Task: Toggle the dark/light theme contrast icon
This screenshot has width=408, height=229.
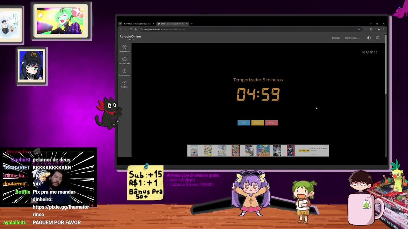Action: point(369,38)
